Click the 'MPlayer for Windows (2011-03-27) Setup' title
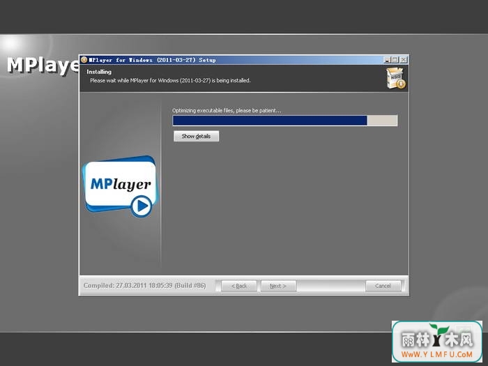488x366 pixels. pyautogui.click(x=152, y=60)
